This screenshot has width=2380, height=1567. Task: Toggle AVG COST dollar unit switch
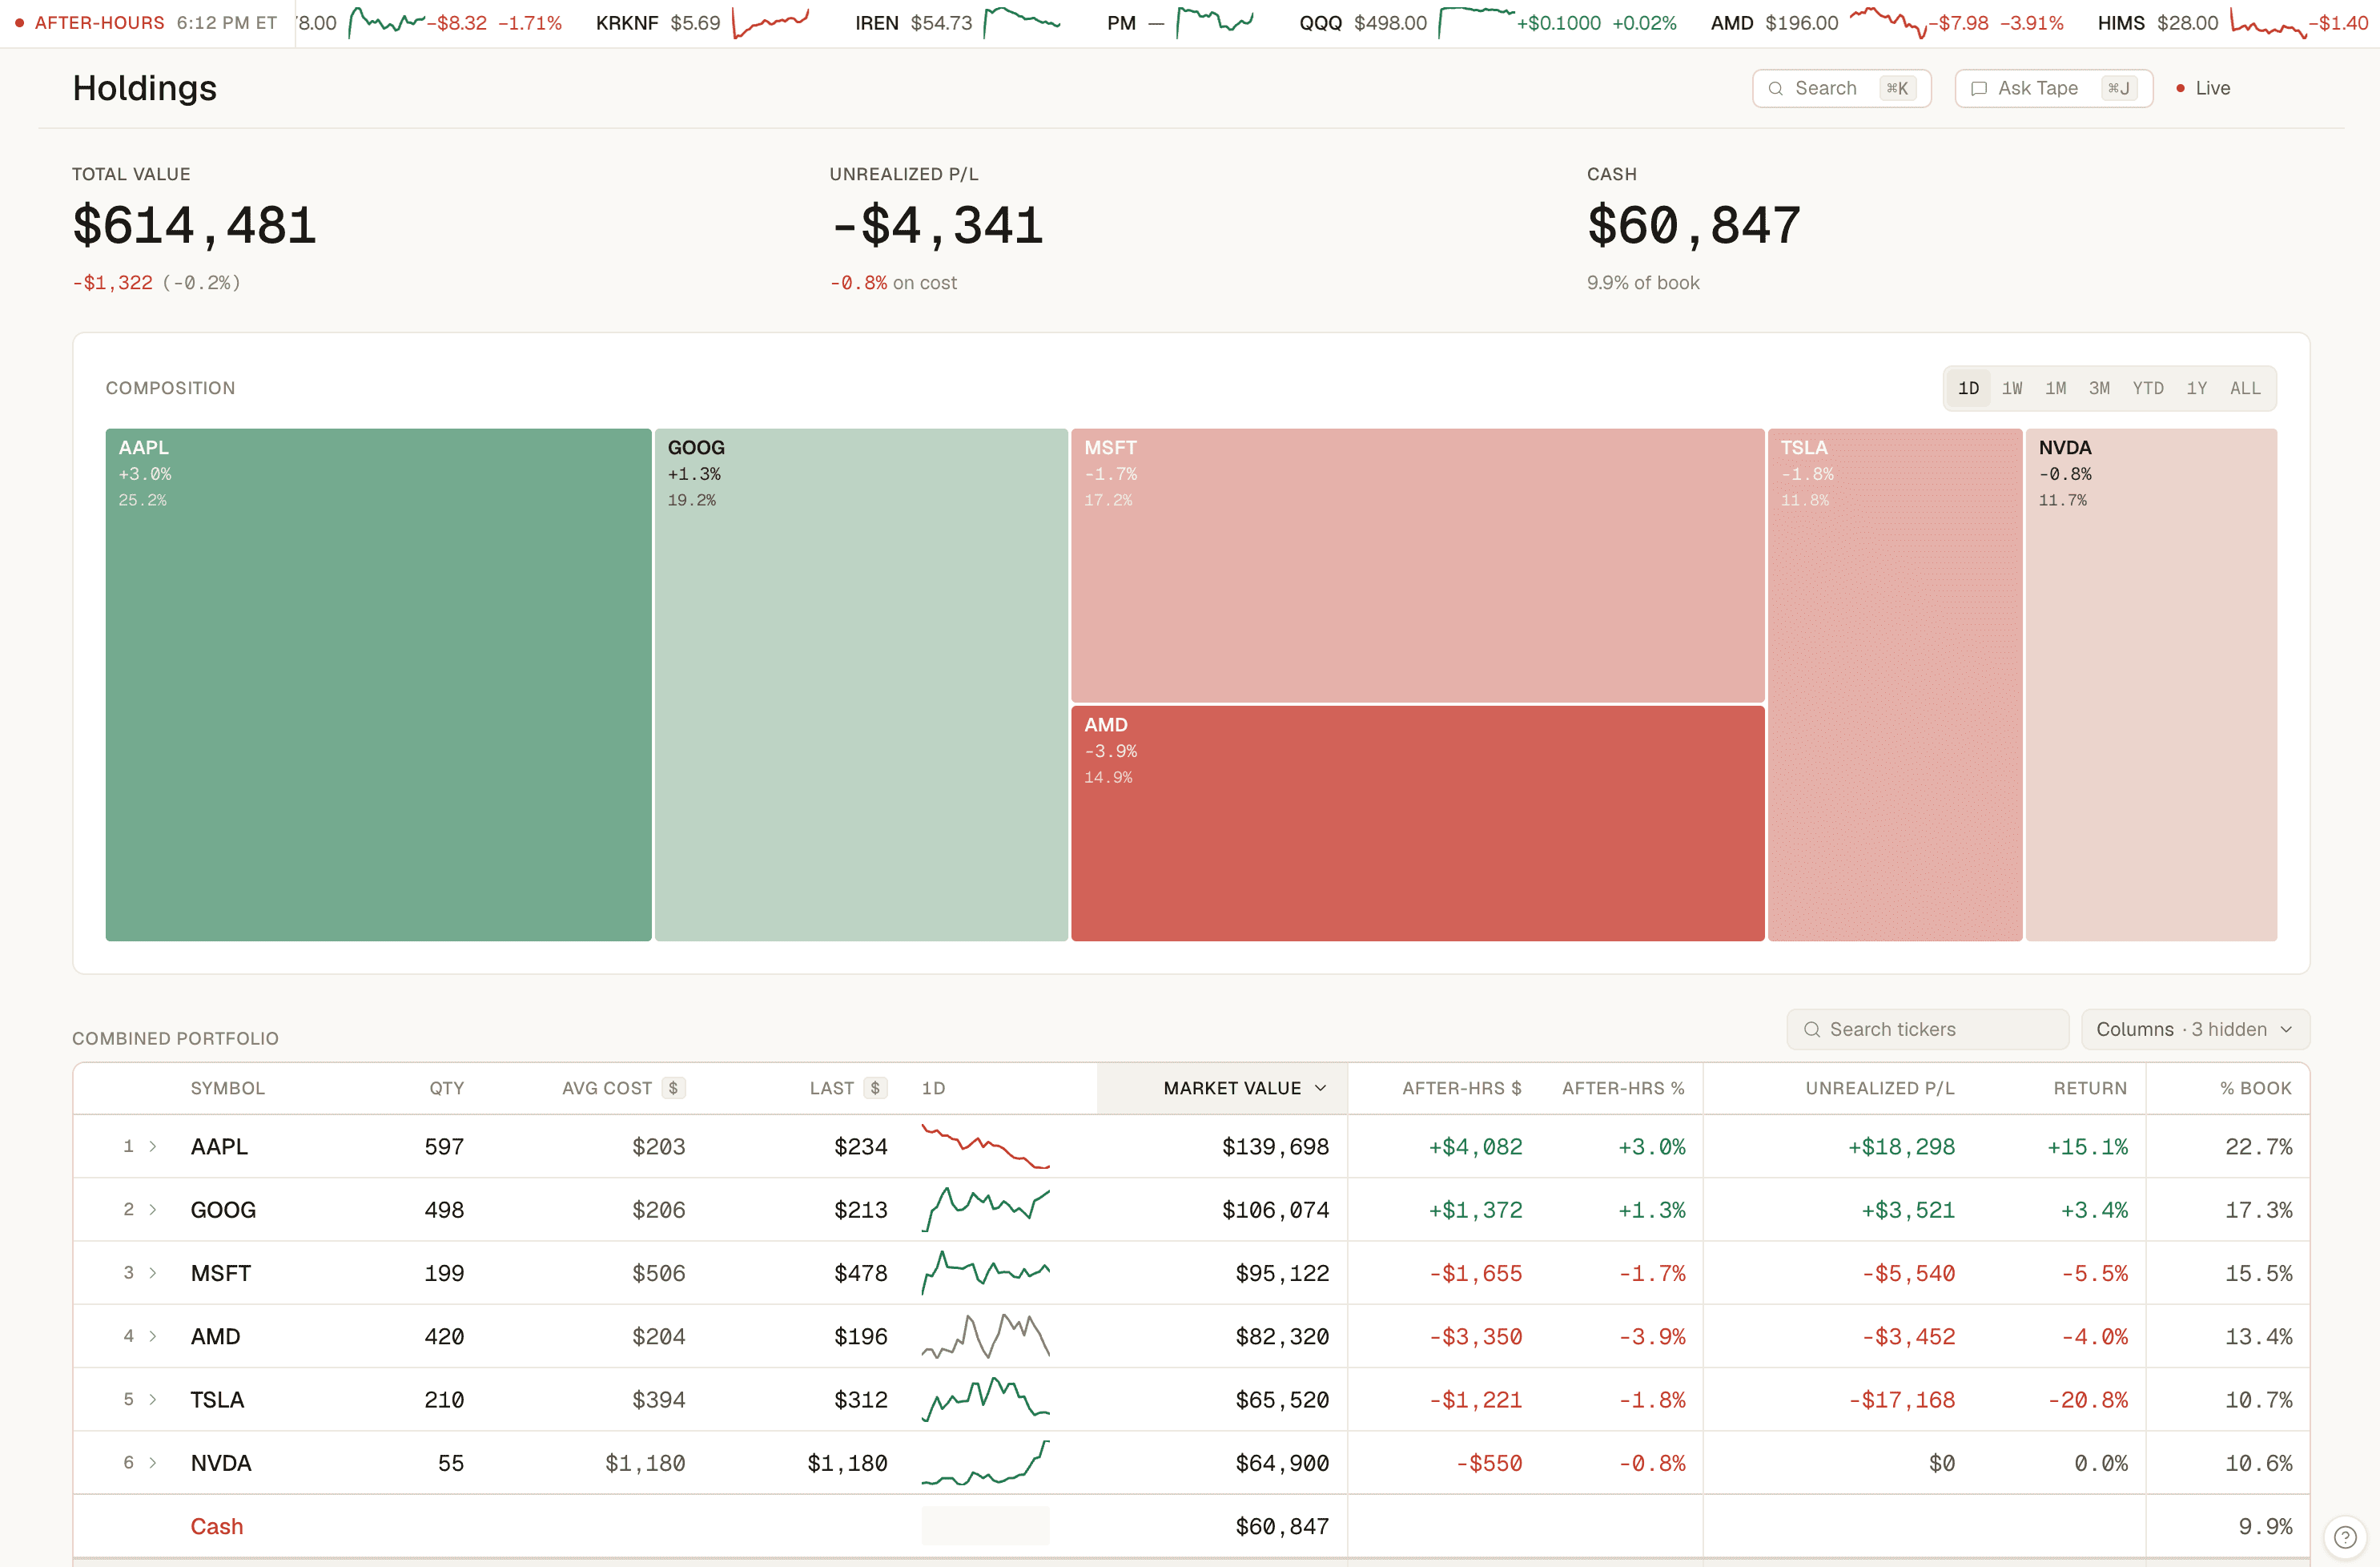pos(673,1088)
